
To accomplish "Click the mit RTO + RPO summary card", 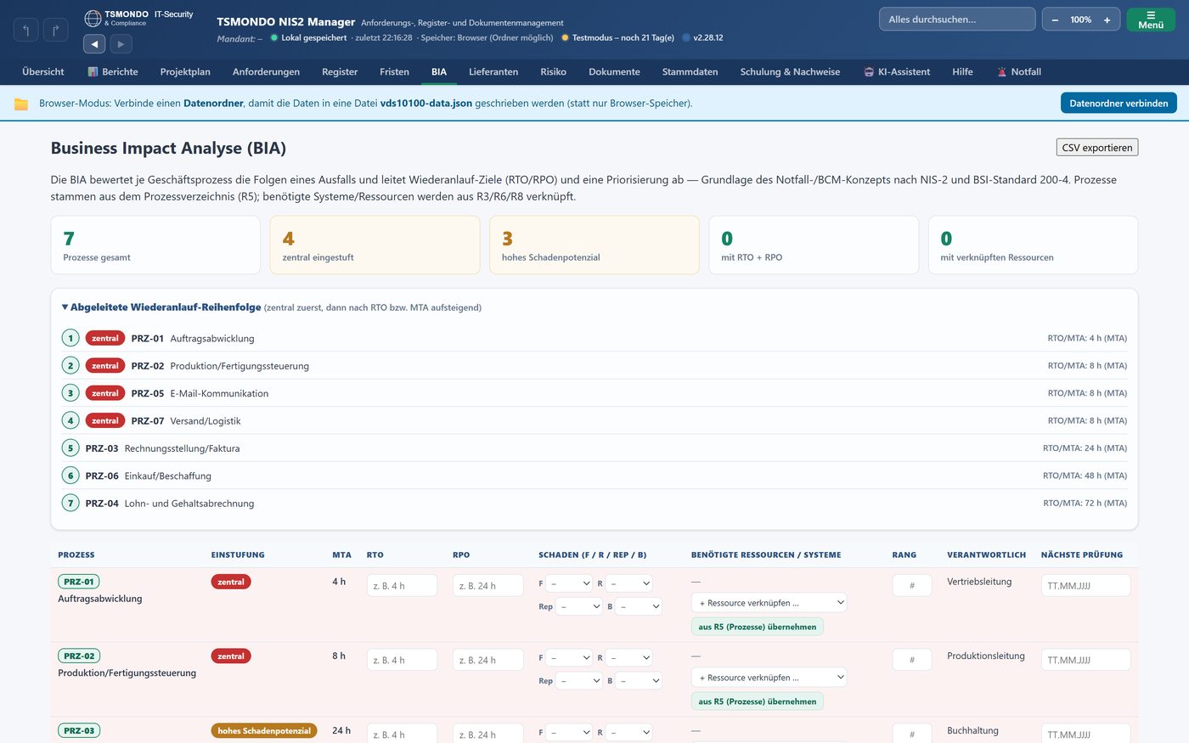I will 814,245.
